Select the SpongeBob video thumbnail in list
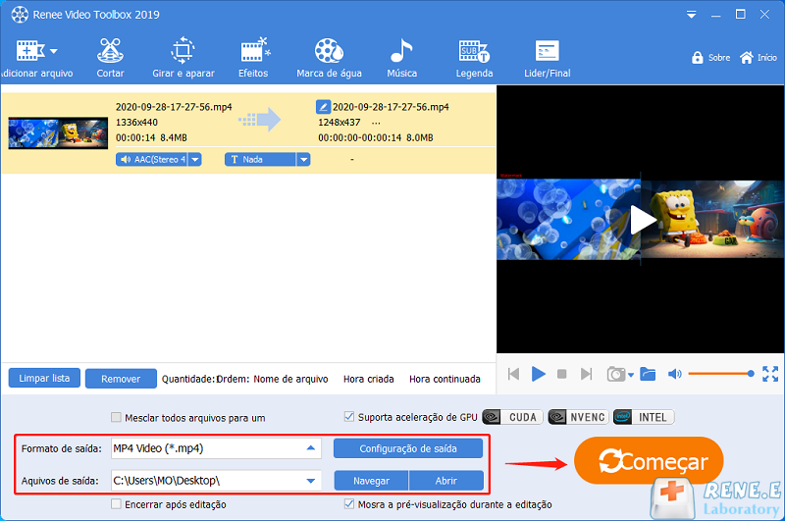The image size is (785, 521). point(58,133)
